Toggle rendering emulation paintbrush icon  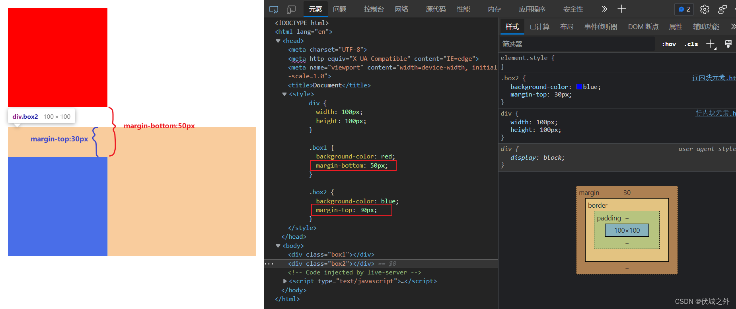[x=728, y=44]
